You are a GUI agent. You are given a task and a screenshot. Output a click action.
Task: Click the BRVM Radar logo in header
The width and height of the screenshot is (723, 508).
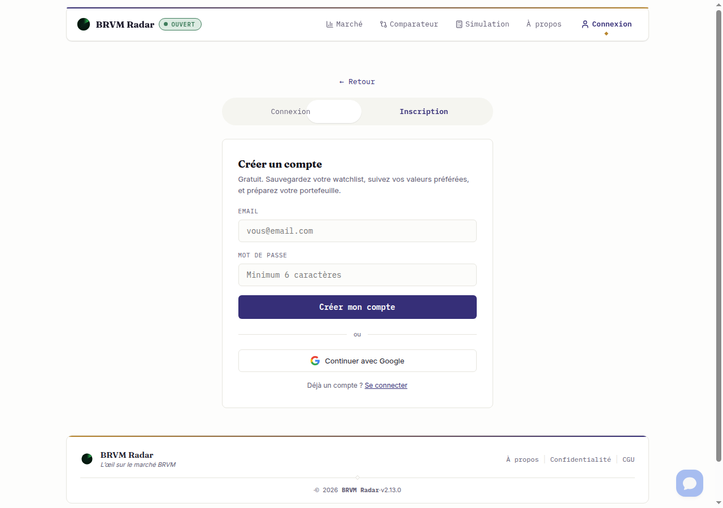click(x=84, y=24)
